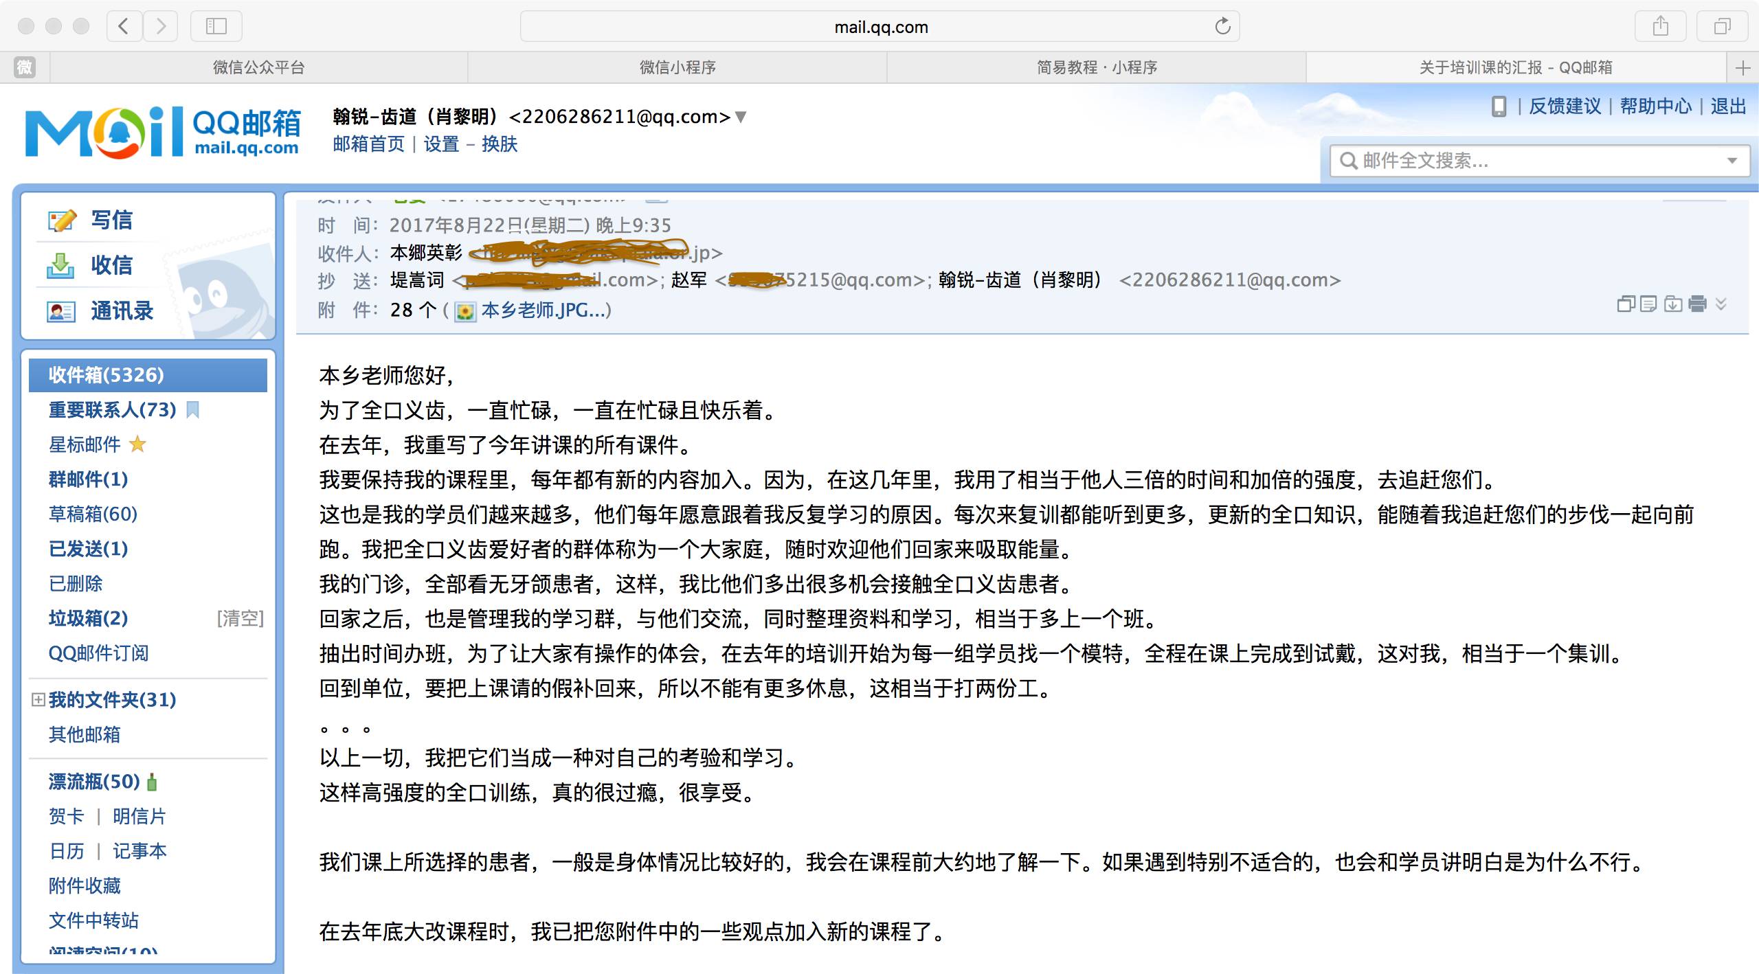
Task: Open 收件箱(5326) inbox folder
Action: pos(148,375)
